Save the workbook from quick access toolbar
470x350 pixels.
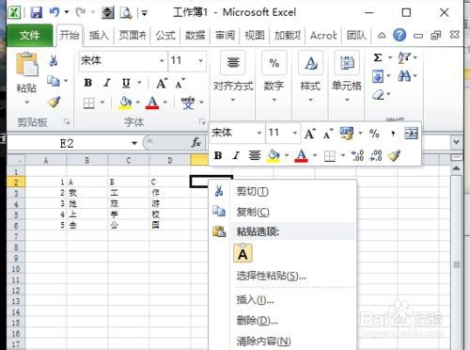(x=37, y=12)
